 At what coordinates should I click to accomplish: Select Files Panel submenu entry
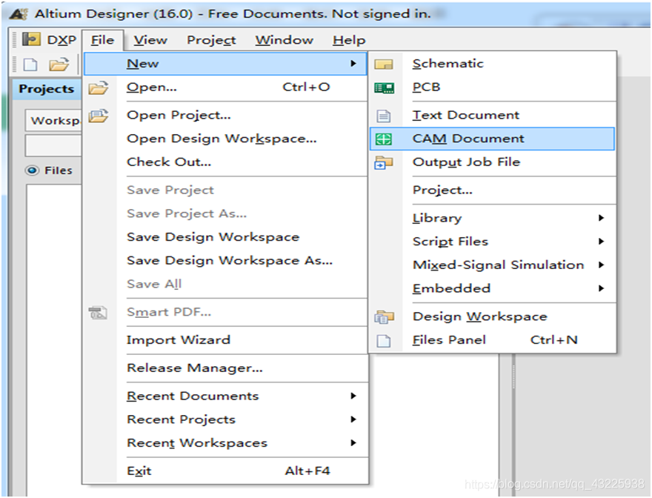point(492,340)
